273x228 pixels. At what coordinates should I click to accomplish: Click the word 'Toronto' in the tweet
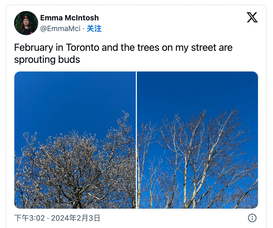point(82,47)
